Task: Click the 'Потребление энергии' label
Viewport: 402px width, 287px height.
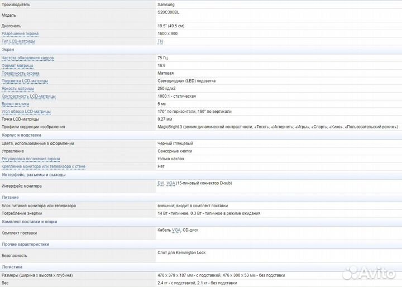Action: pyautogui.click(x=22, y=213)
